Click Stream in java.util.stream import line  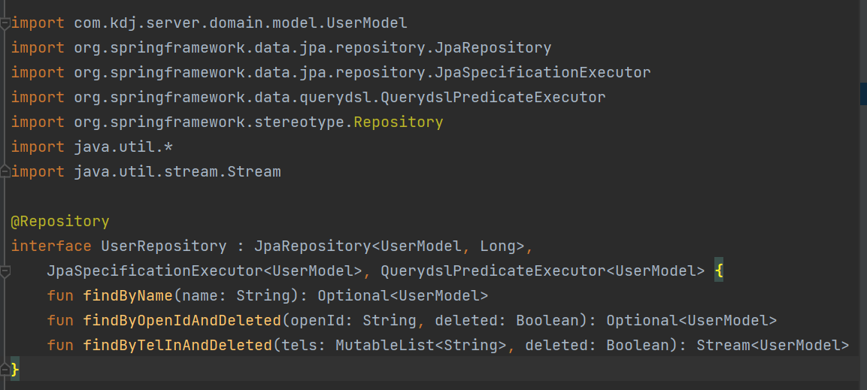[x=254, y=172]
